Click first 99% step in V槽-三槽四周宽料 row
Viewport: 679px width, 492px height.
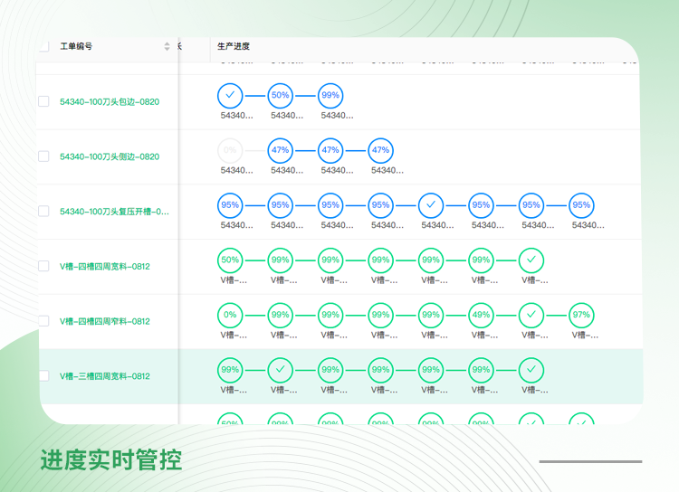[230, 371]
